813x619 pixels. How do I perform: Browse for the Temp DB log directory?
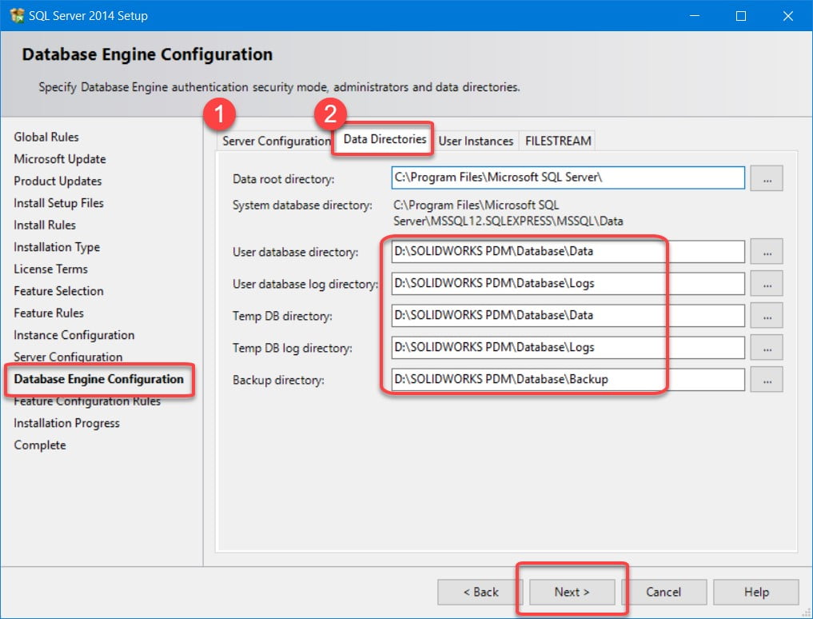point(767,348)
